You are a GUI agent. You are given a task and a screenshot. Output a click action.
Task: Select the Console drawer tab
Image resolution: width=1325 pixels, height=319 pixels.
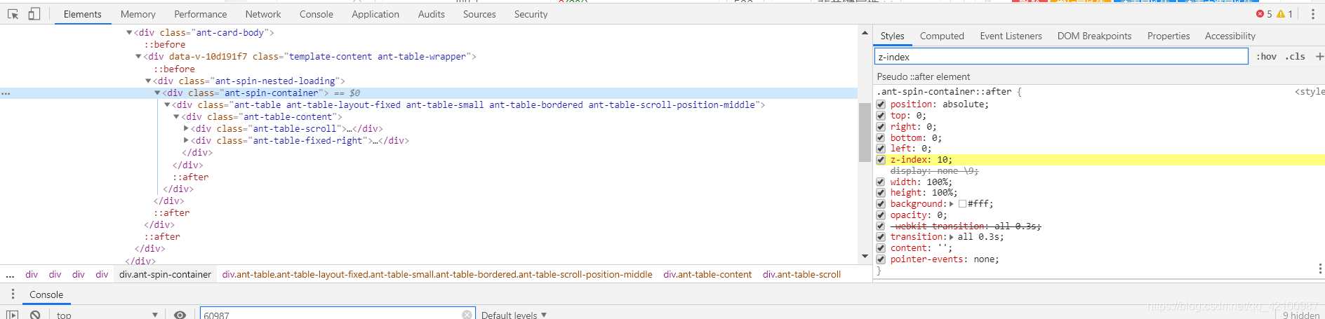tap(46, 294)
